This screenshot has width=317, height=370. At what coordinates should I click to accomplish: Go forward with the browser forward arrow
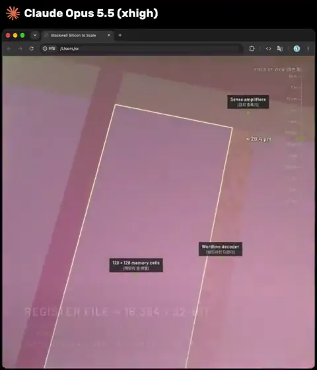[20, 49]
